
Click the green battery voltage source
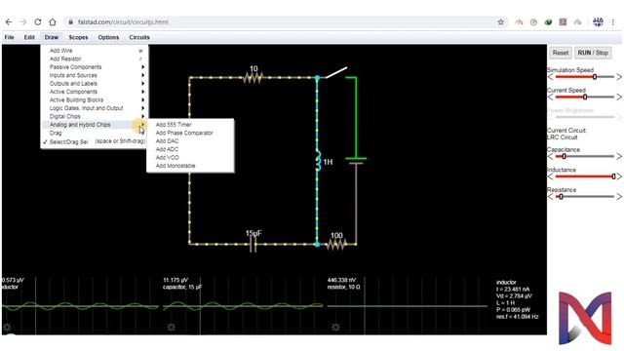356,161
